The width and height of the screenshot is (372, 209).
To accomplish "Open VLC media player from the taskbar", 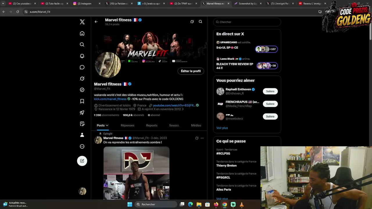I will click(x=242, y=204).
